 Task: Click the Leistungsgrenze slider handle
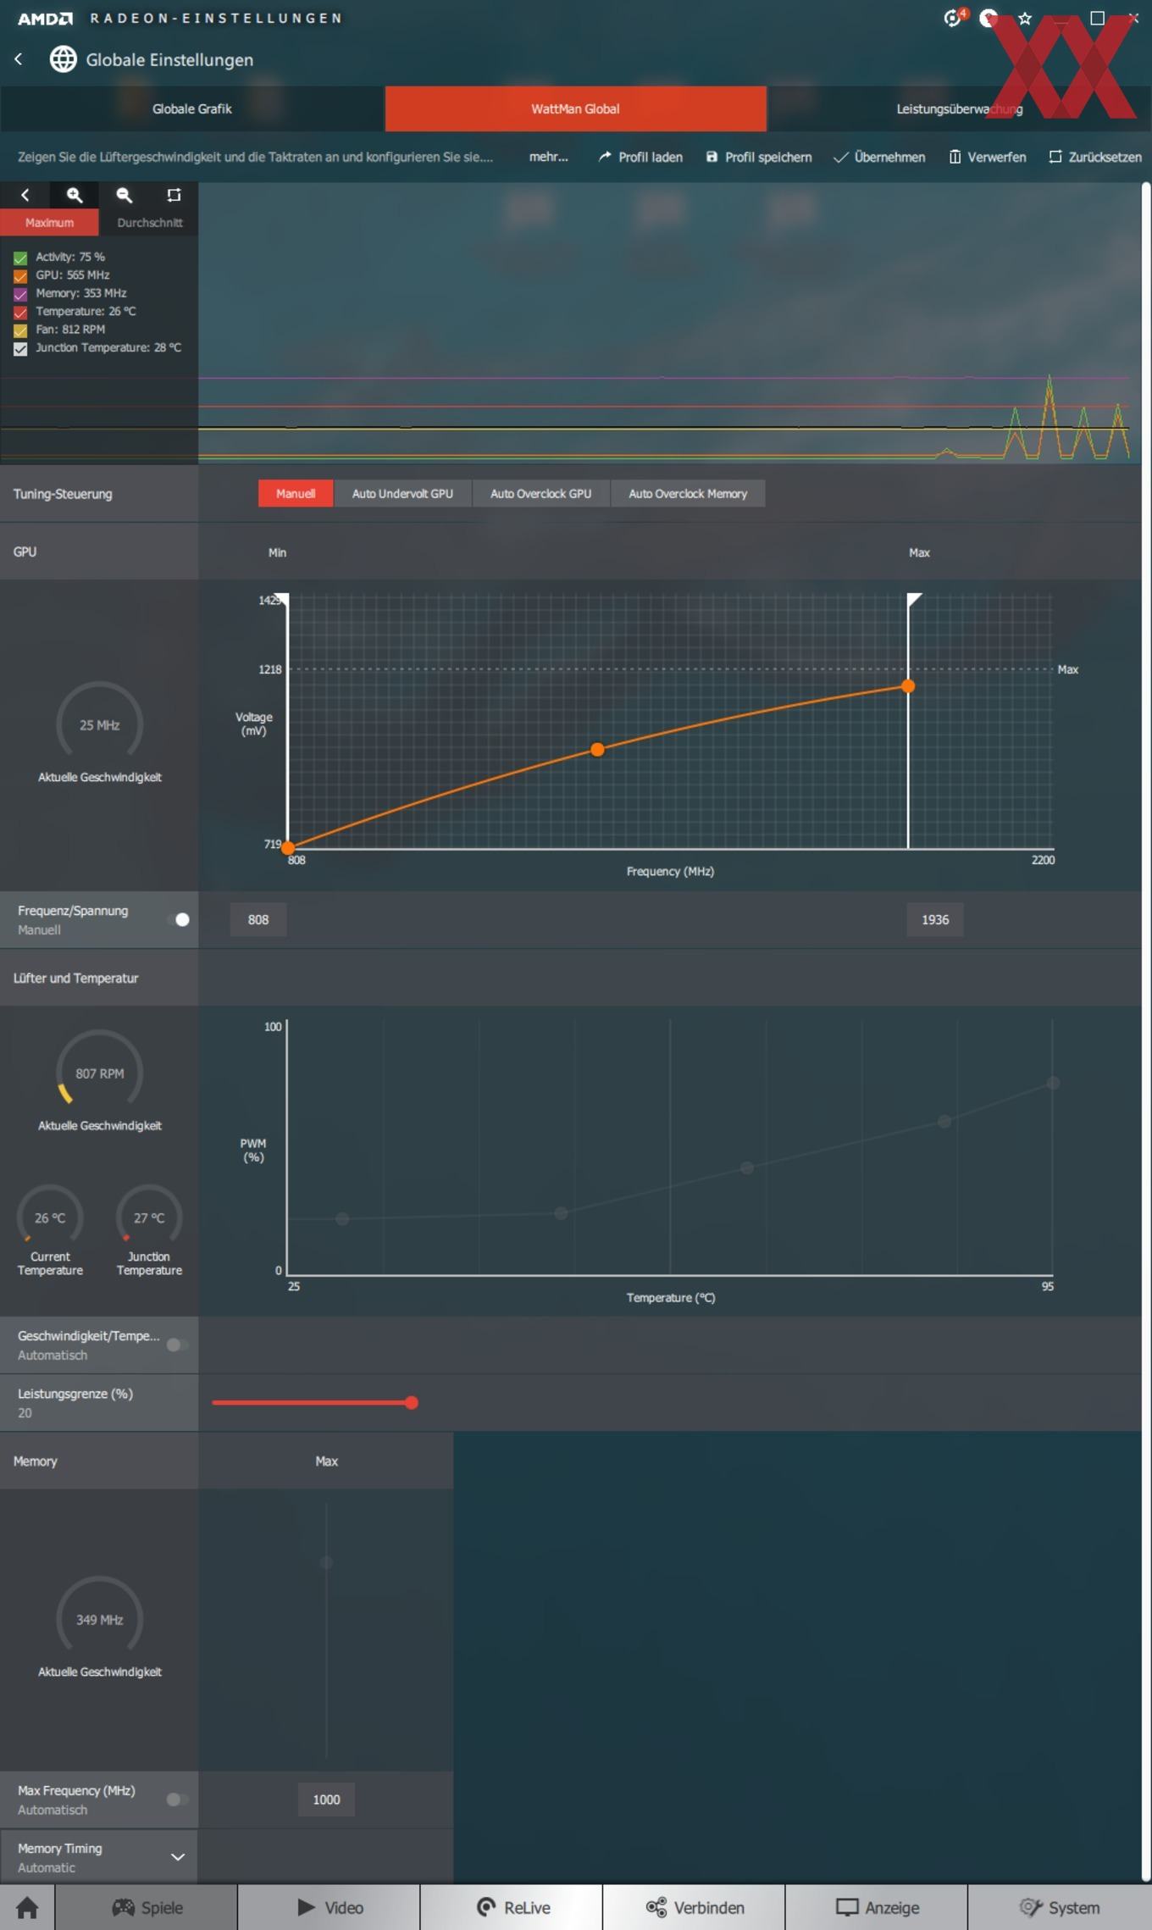tap(412, 1402)
